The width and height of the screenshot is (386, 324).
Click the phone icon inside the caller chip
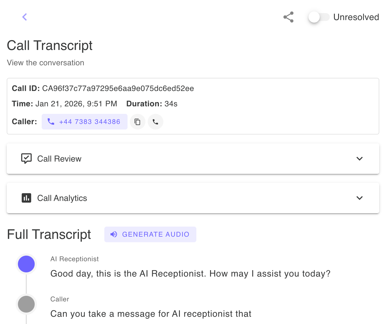click(51, 122)
